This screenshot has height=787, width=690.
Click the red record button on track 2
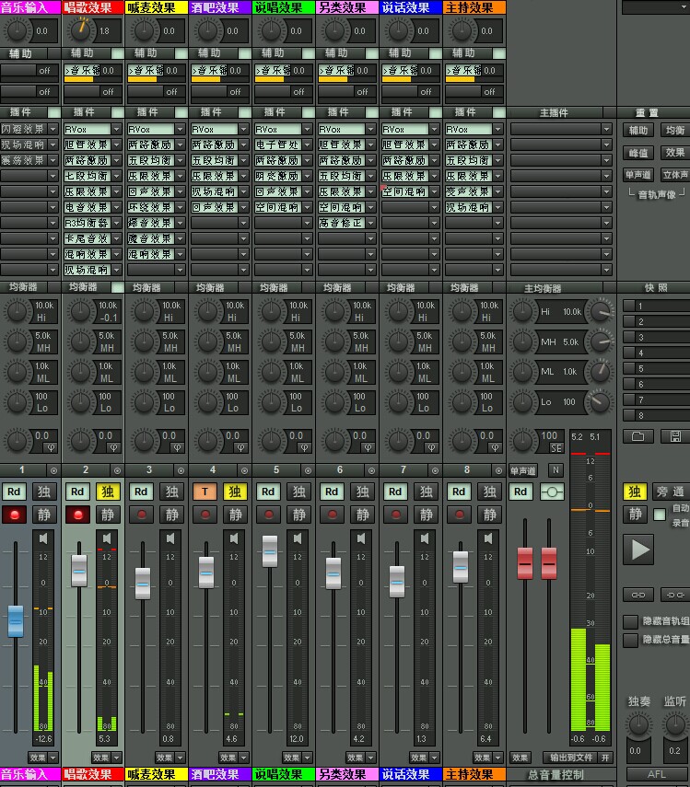77,515
